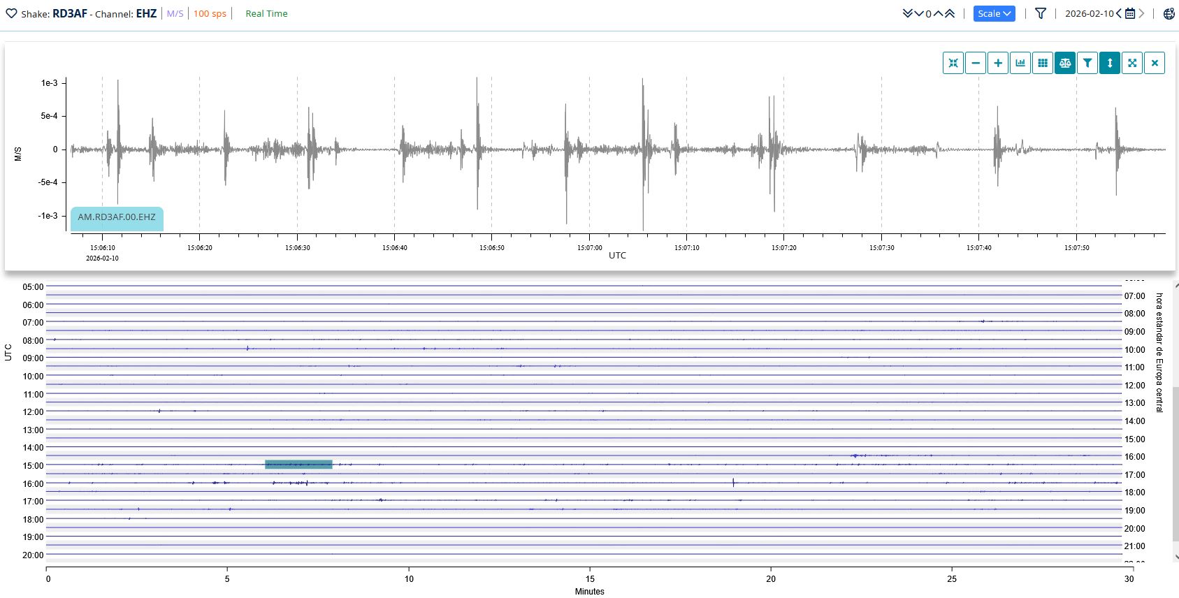1179x598 pixels.
Task: Open the spectrum bar chart view
Action: tap(1020, 63)
